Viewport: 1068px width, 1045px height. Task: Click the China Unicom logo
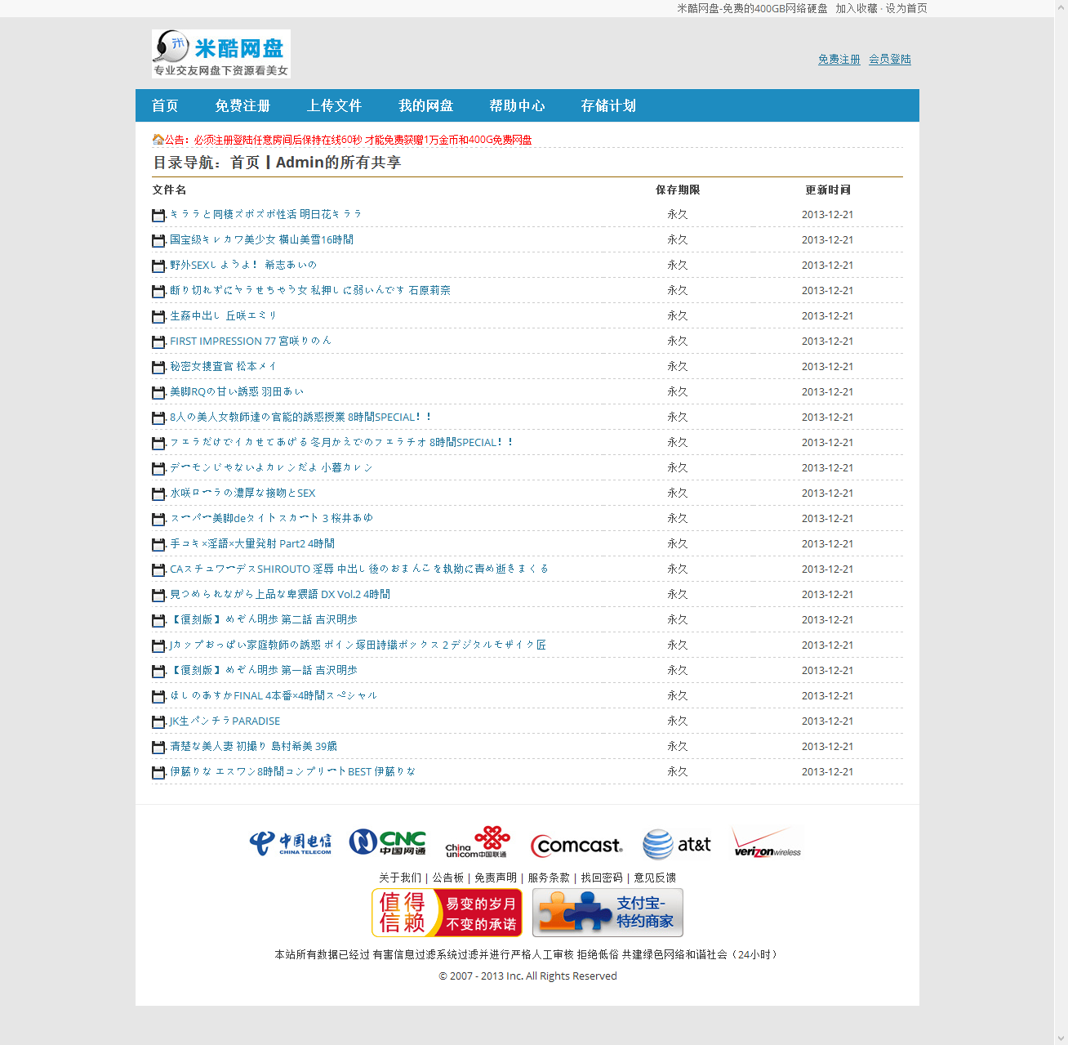click(478, 842)
